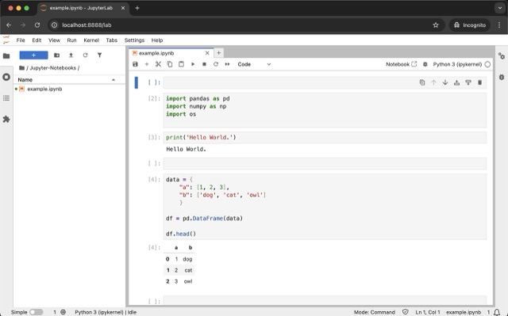
Task: Open the Tabs menu
Action: pos(111,40)
